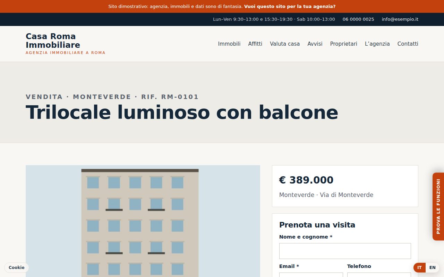Click the price € 389.000
This screenshot has height=277, width=444.
pos(306,180)
